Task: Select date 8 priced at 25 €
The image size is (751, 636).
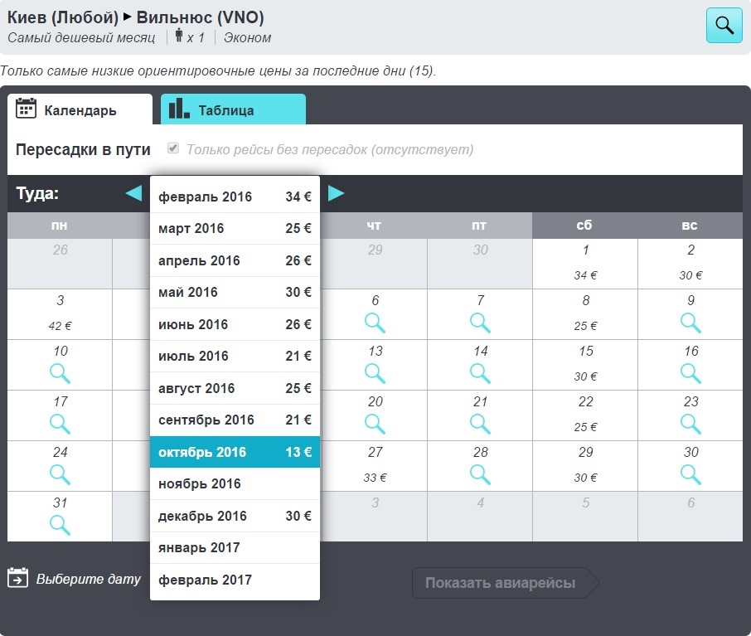Action: [x=585, y=313]
